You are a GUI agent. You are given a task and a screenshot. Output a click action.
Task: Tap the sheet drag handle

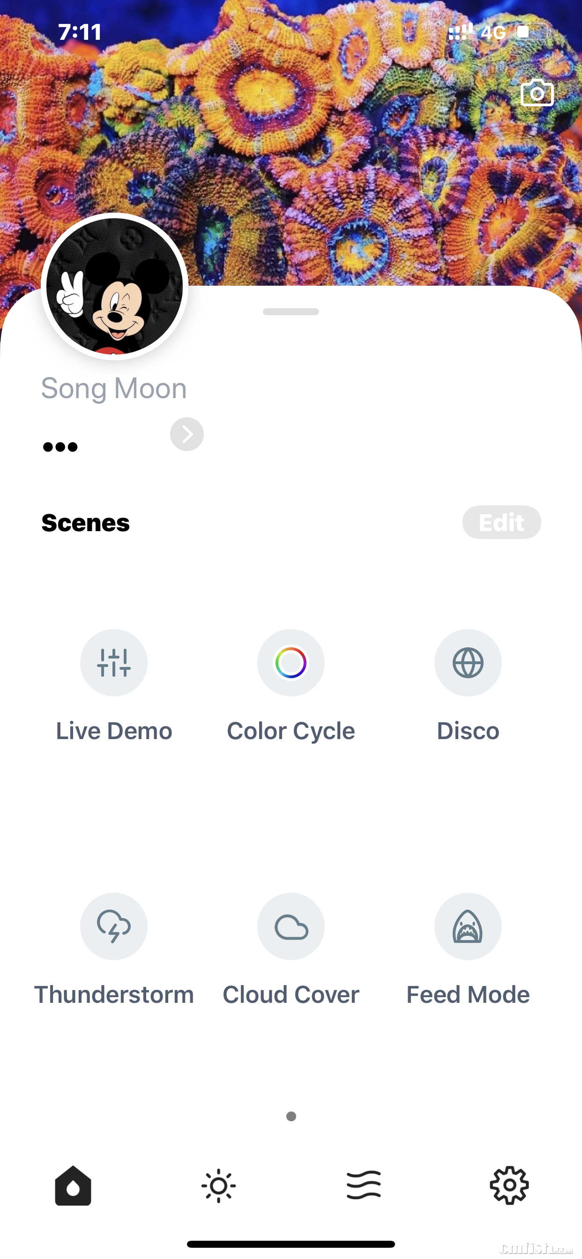click(291, 311)
